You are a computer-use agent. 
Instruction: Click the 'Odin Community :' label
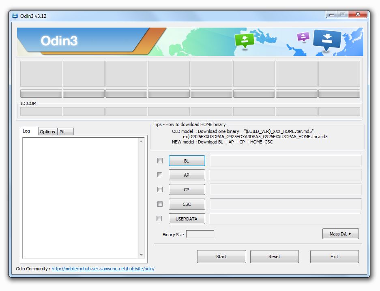click(33, 269)
